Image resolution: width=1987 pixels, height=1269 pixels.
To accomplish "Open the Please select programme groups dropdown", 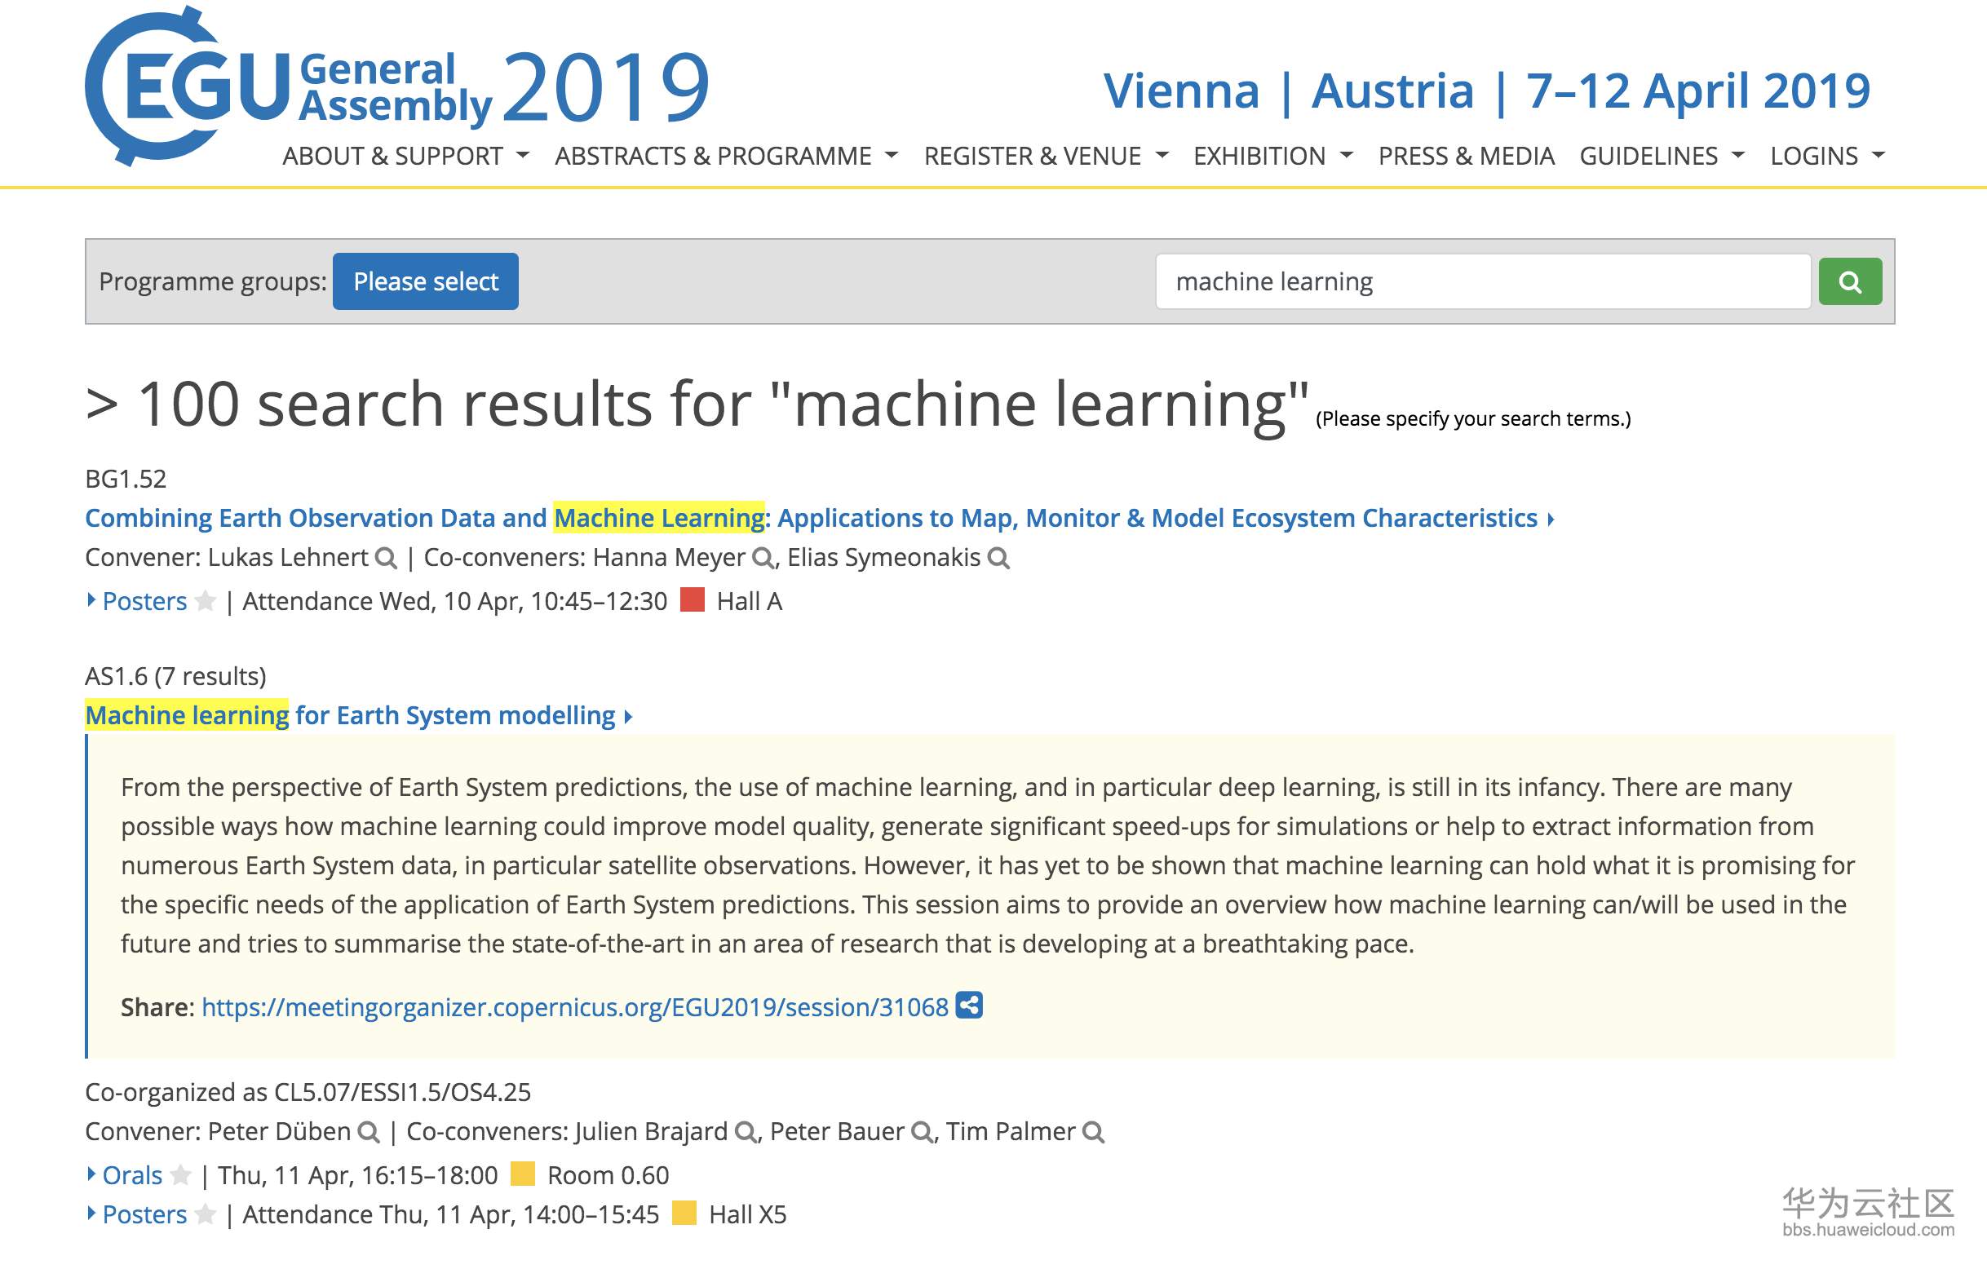I will click(425, 281).
